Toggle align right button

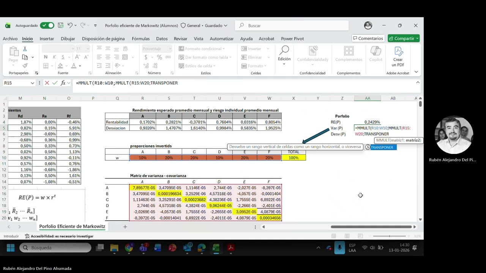click(x=117, y=57)
